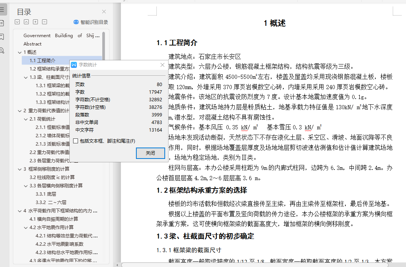Image resolution: width=406 pixels, height=267 pixels.
Task: Click the 关闭 button in 字数统计 dialog
Action: [x=150, y=153]
